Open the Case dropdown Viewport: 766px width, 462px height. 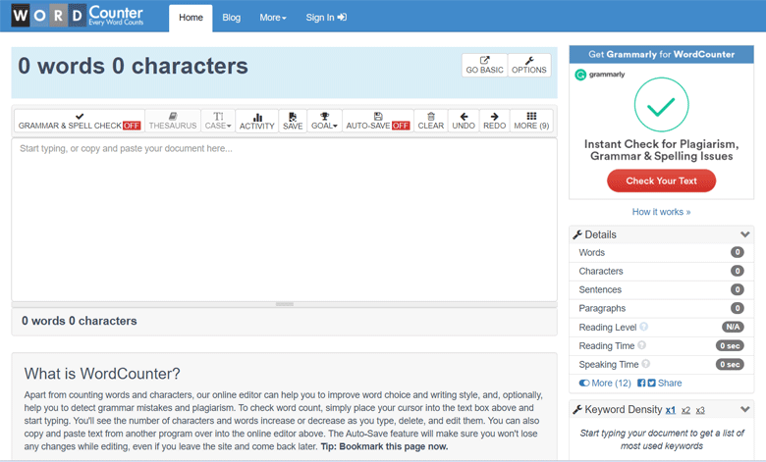[x=218, y=121]
